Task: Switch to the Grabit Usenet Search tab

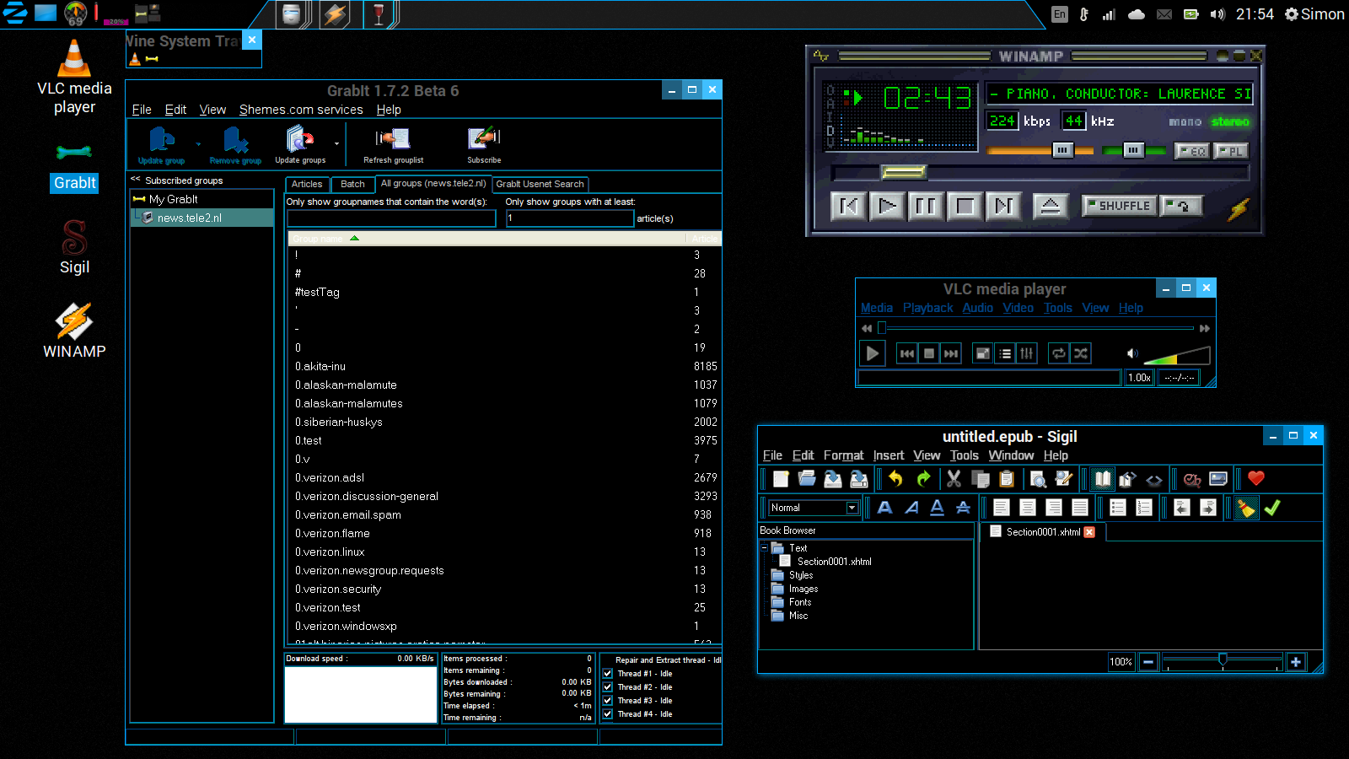Action: click(540, 184)
